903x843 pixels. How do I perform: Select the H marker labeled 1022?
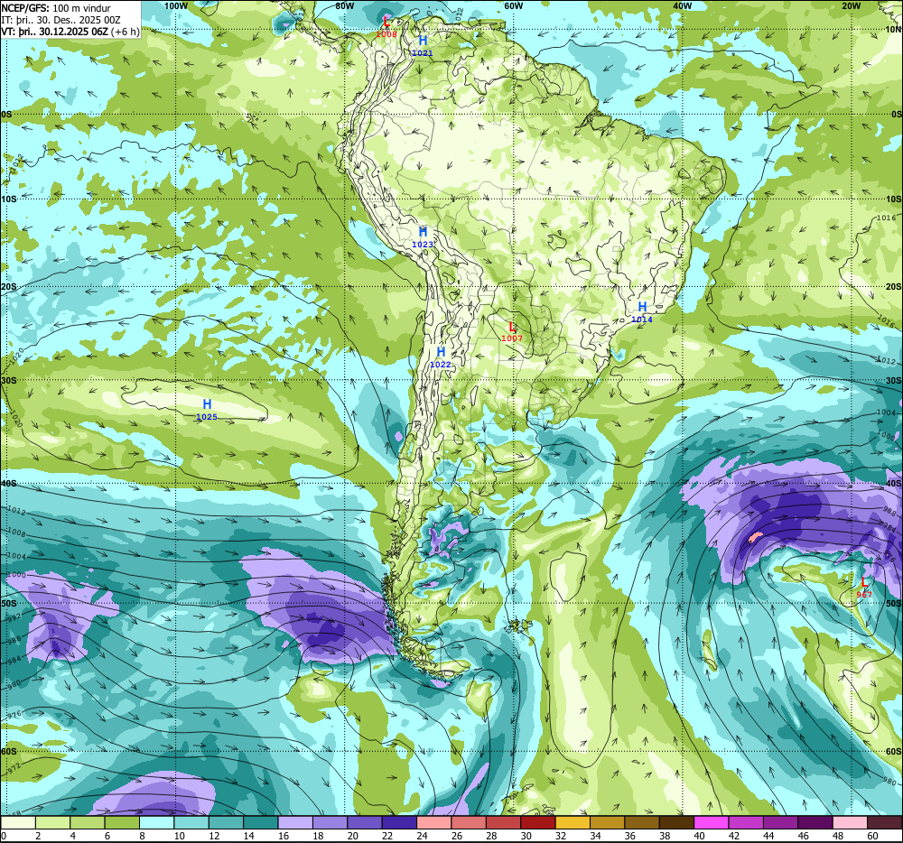click(441, 352)
